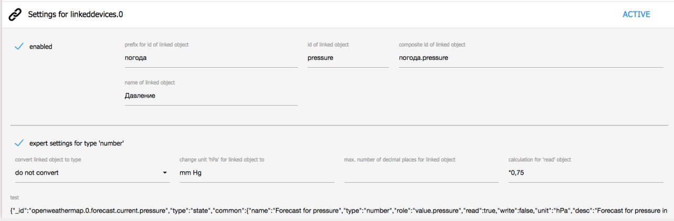Click the 'Settings for linkeddevices.0' title
The image size is (674, 221).
(75, 15)
